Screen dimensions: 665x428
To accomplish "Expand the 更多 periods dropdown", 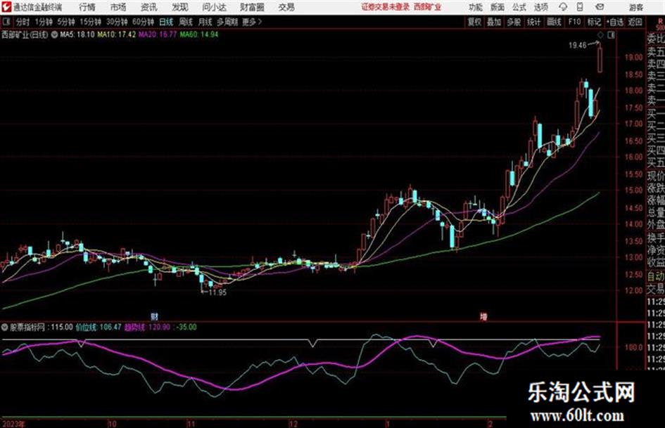I will pyautogui.click(x=252, y=22).
